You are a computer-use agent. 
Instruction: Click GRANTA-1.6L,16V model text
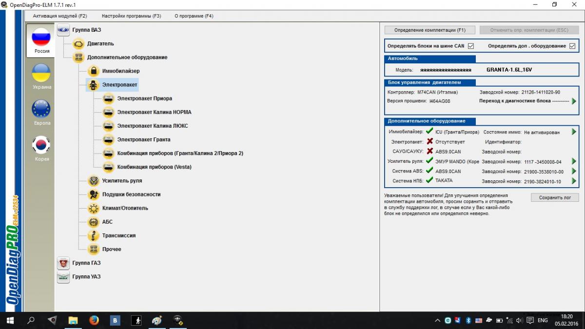(509, 70)
